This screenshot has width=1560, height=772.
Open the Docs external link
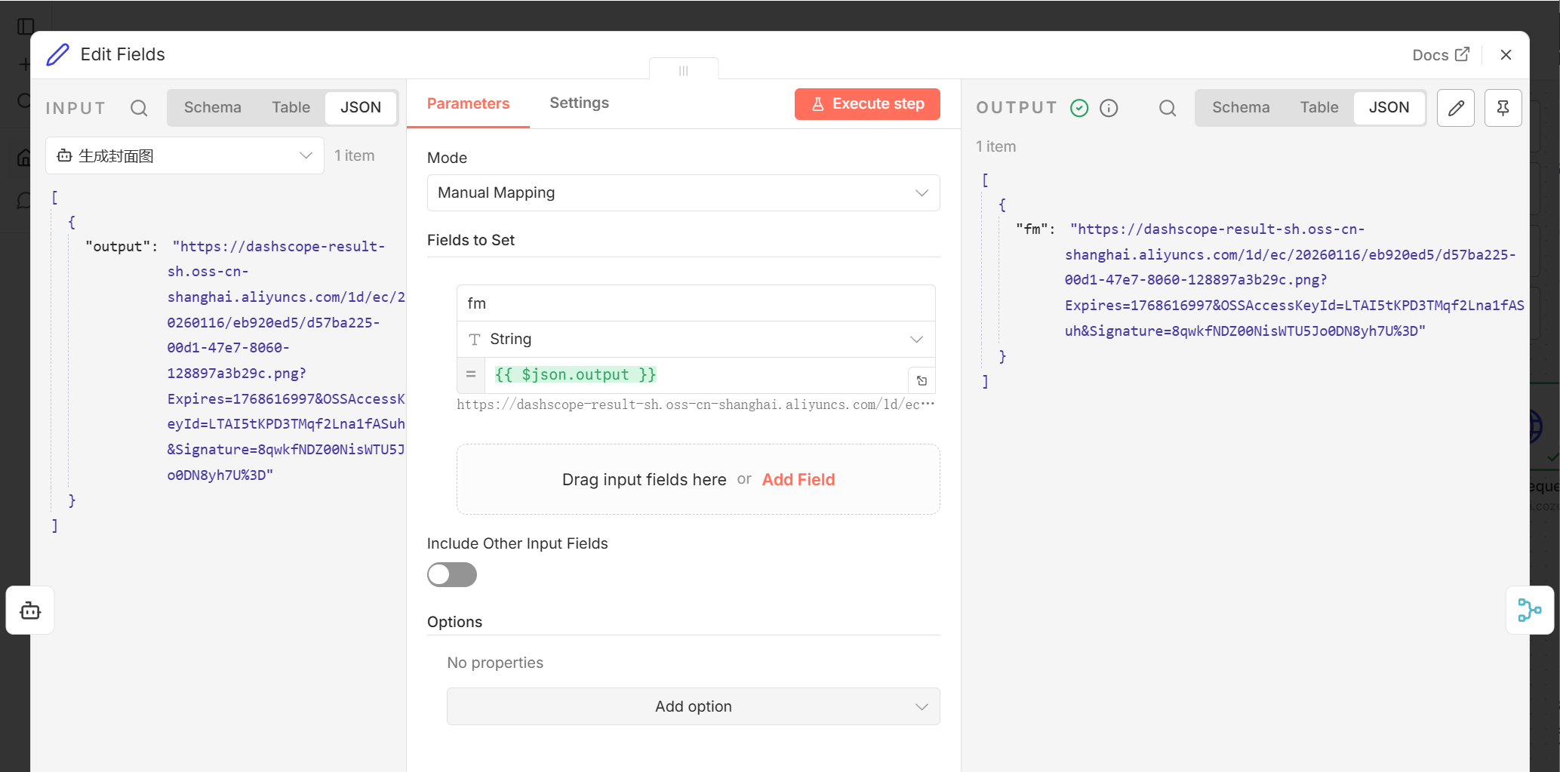coord(1441,54)
